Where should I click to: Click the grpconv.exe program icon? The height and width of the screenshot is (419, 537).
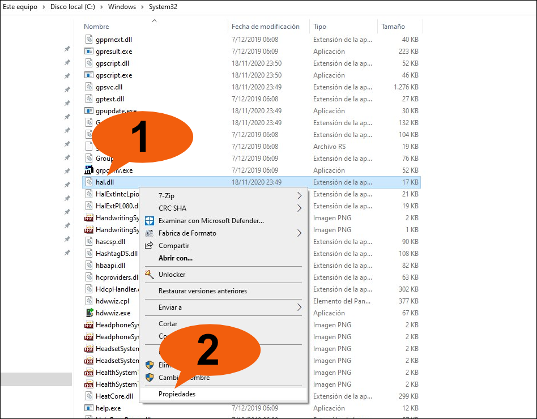(x=89, y=170)
